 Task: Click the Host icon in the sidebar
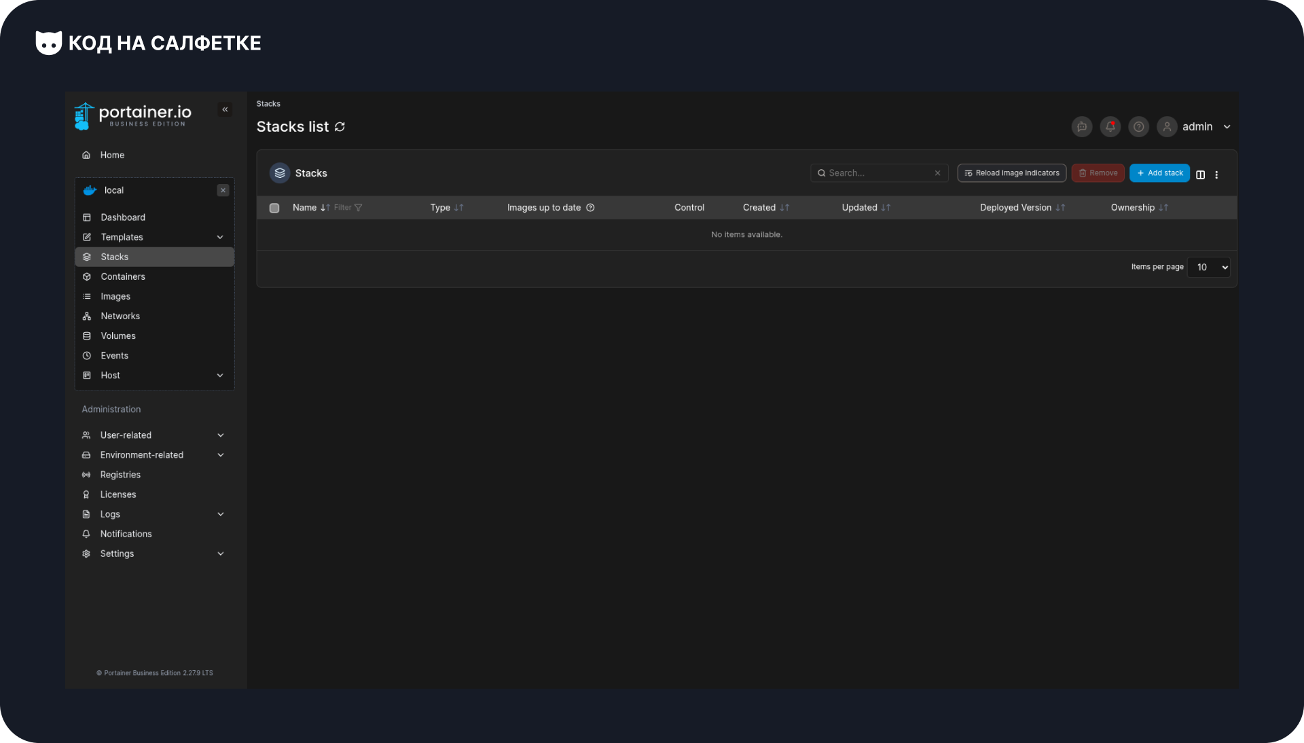click(87, 375)
